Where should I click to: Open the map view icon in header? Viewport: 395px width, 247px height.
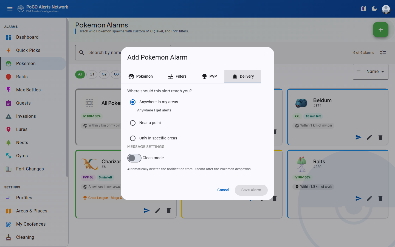click(363, 9)
